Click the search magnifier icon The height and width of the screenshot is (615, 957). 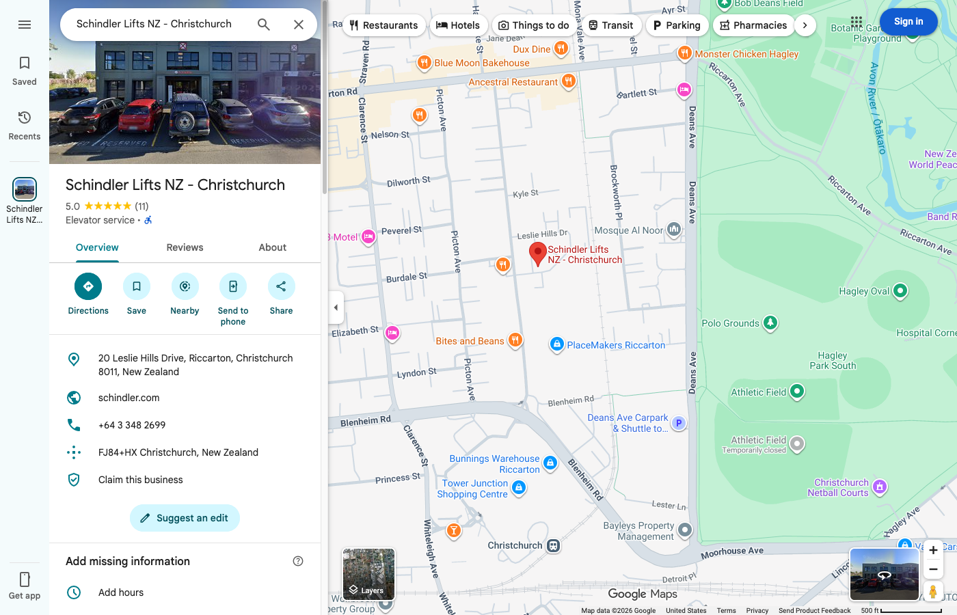coord(264,25)
